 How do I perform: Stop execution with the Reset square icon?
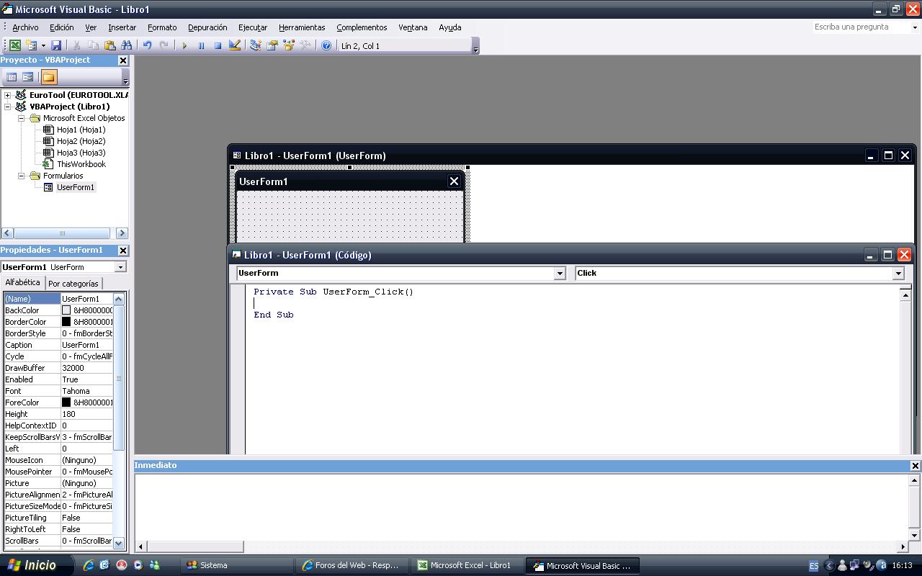click(x=218, y=45)
